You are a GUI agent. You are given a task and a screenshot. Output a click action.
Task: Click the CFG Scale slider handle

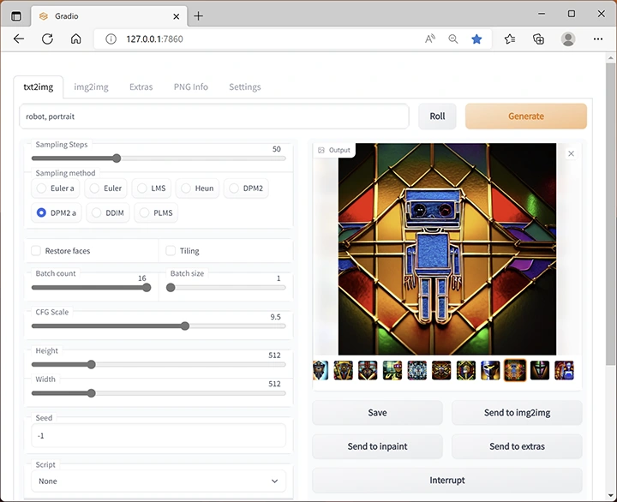pos(185,326)
